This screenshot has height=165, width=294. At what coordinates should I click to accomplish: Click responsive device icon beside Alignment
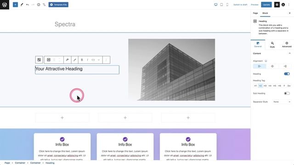pyautogui.click(x=266, y=61)
